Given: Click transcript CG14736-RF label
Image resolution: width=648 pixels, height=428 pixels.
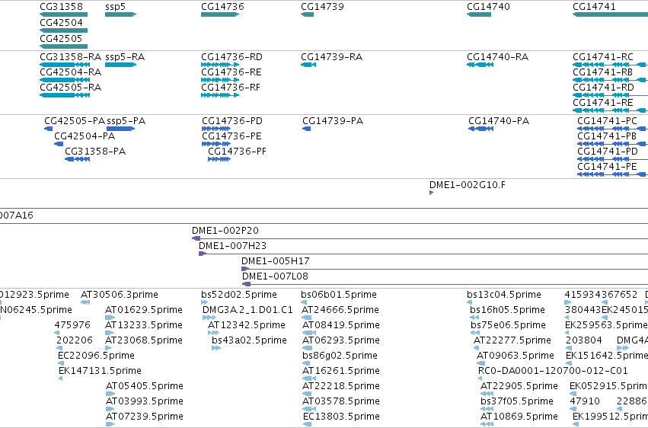Looking at the screenshot, I should click(231, 88).
